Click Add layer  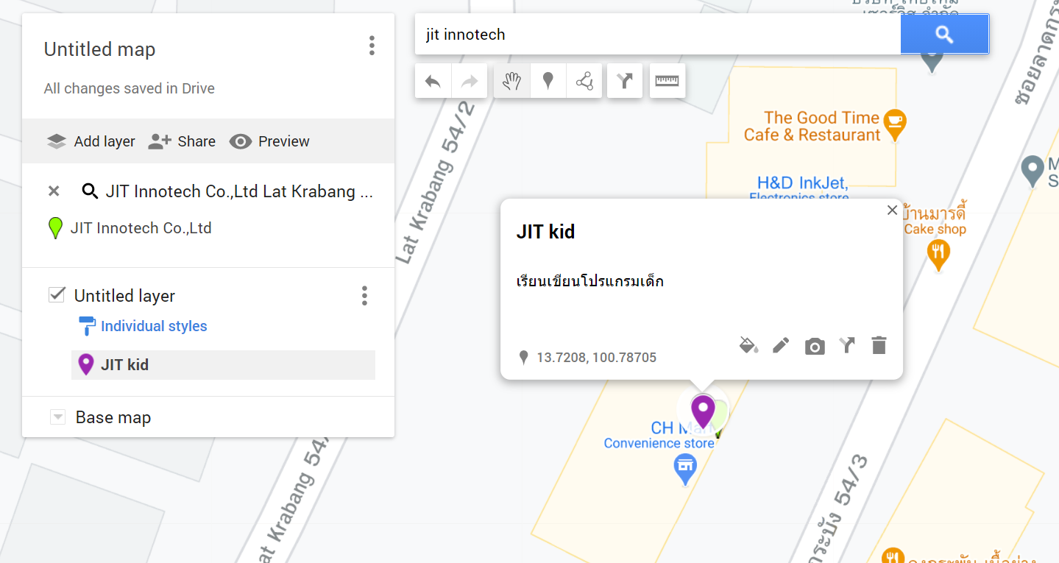[x=91, y=141]
